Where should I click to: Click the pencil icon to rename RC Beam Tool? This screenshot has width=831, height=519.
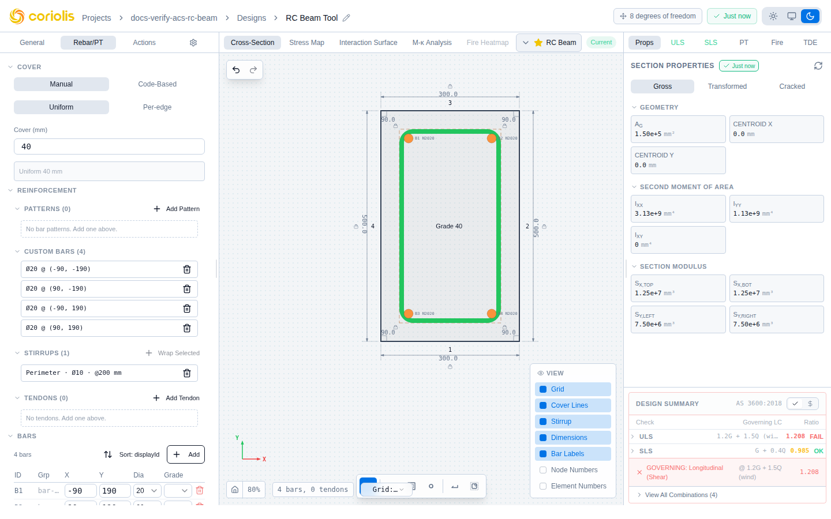pyautogui.click(x=346, y=18)
